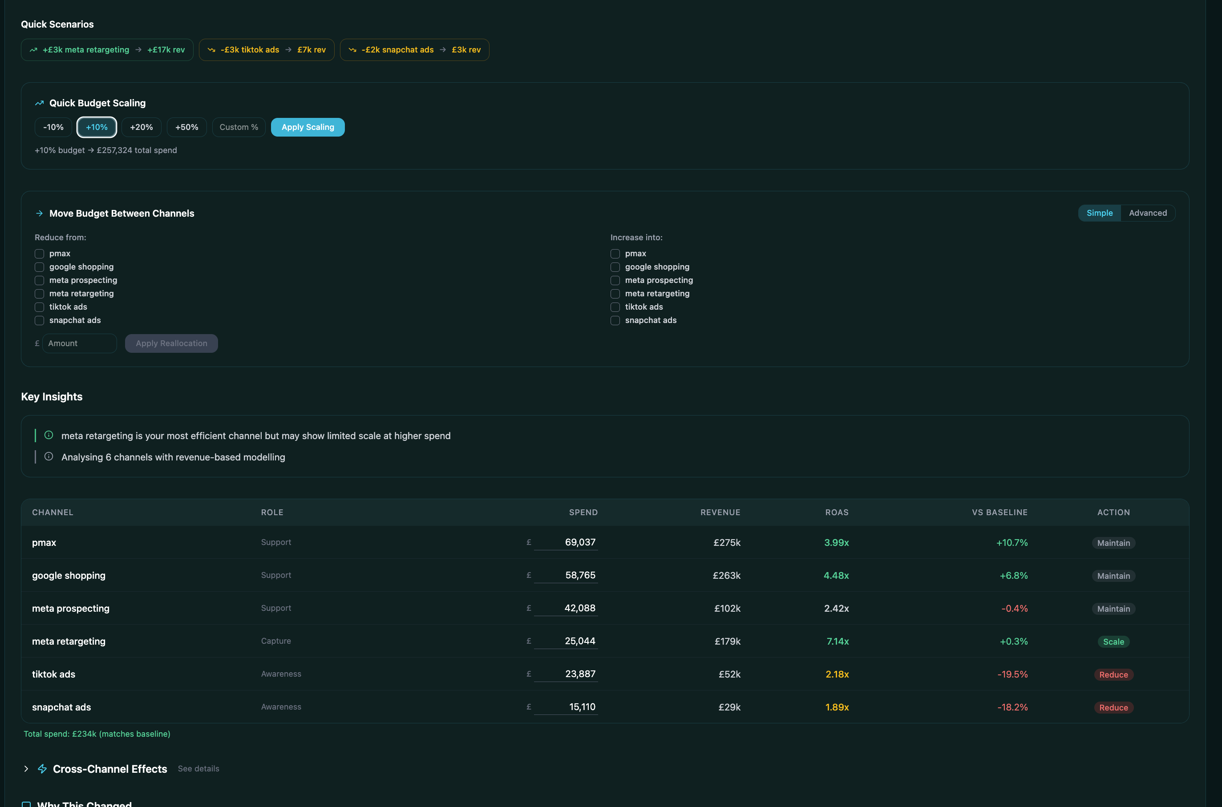Click the trending-down icon on the tiktok ads scenario chip
The image size is (1222, 807).
point(211,49)
